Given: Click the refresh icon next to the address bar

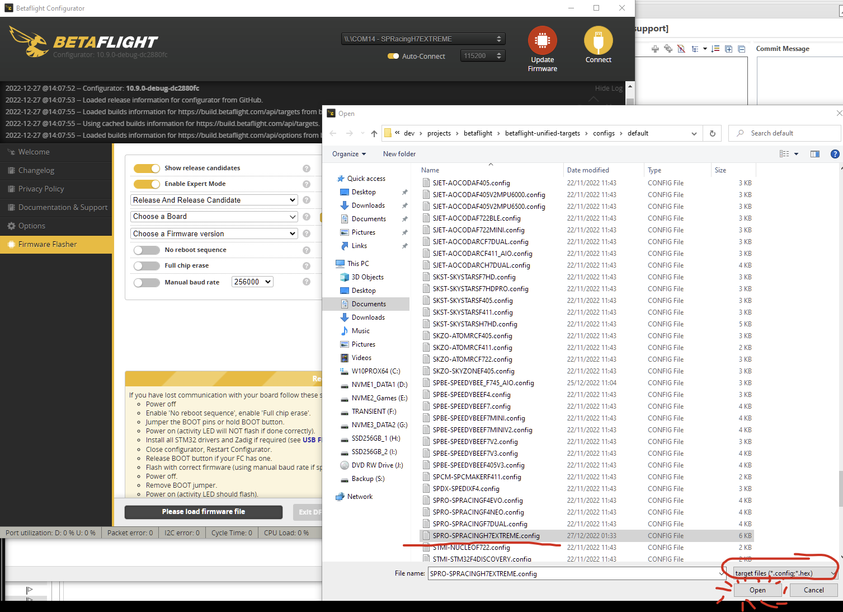Looking at the screenshot, I should 712,133.
